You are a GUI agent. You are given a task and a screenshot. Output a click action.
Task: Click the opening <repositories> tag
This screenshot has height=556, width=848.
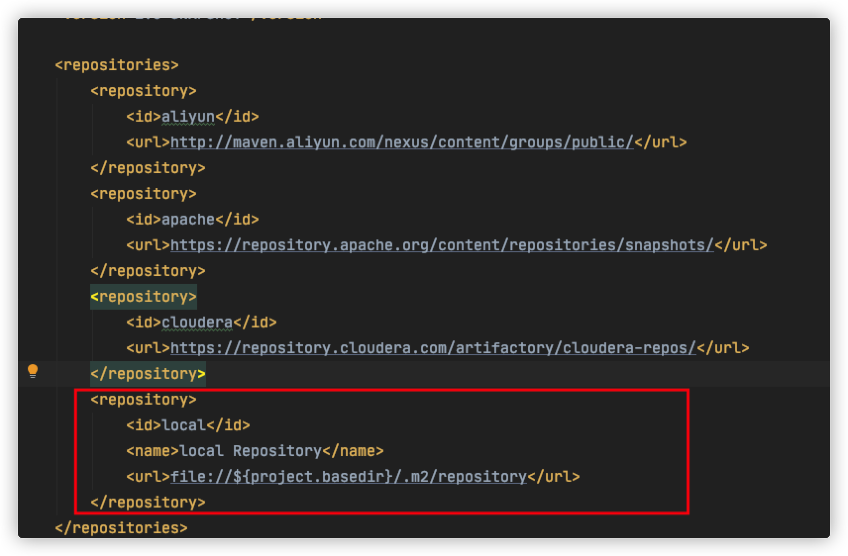tap(117, 65)
